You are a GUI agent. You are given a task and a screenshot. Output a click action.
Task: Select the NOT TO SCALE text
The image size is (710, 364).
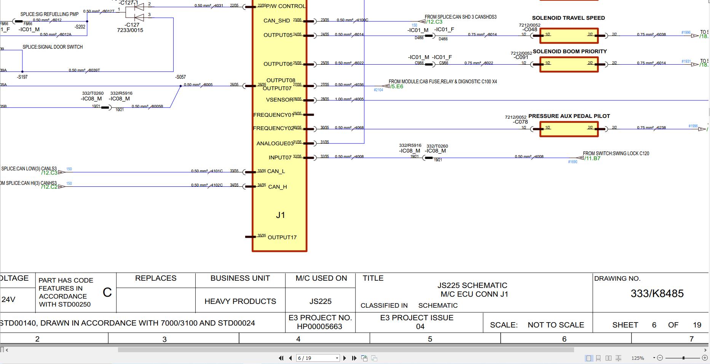(556, 325)
